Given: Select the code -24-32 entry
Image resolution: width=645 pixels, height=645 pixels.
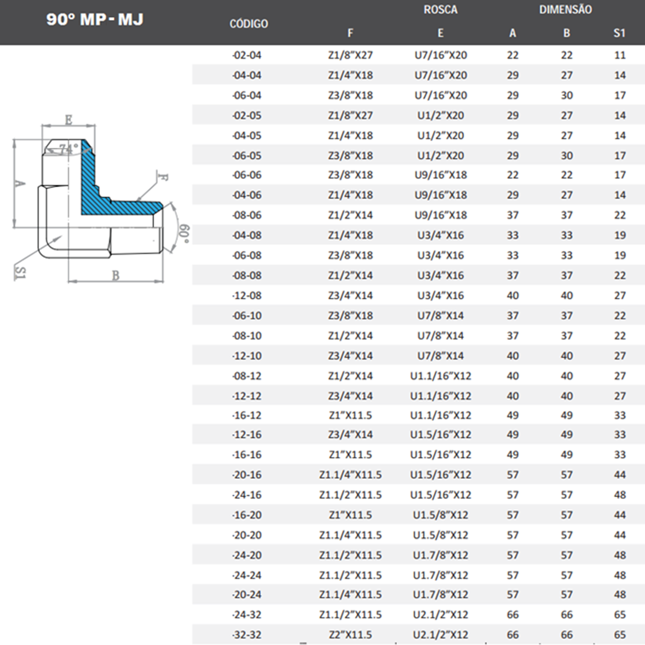Looking at the screenshot, I should click(x=247, y=614).
